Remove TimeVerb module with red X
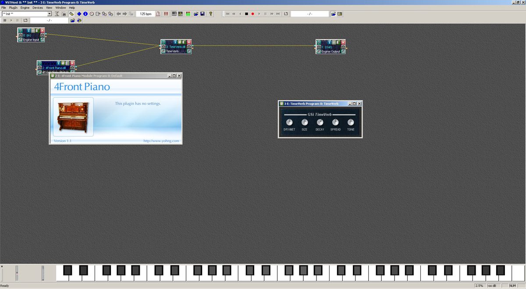Image resolution: width=526 pixels, height=289 pixels. tap(189, 42)
